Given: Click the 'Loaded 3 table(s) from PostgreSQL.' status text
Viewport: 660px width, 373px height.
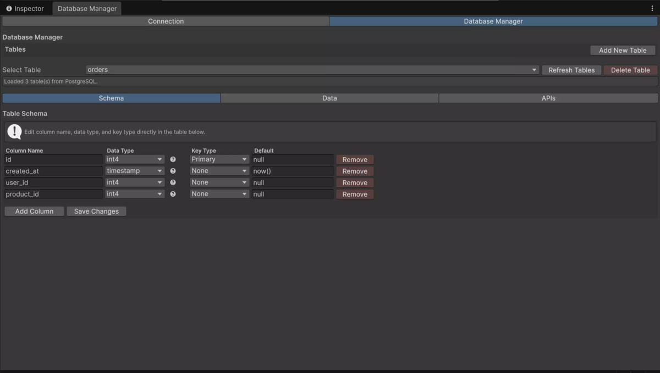Looking at the screenshot, I should click(x=51, y=81).
